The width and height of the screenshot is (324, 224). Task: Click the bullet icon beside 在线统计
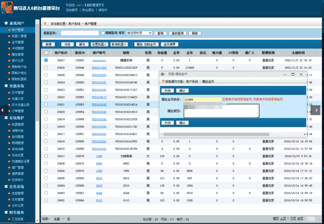[x=9, y=180]
